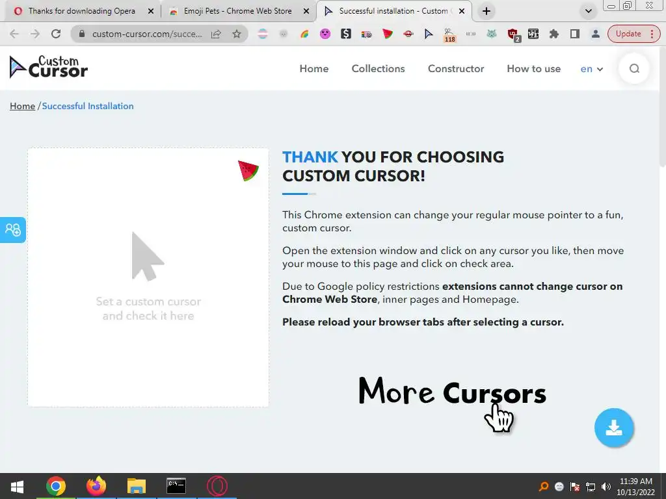Open the Chrome profile avatar icon
The width and height of the screenshot is (666, 499).
596,34
